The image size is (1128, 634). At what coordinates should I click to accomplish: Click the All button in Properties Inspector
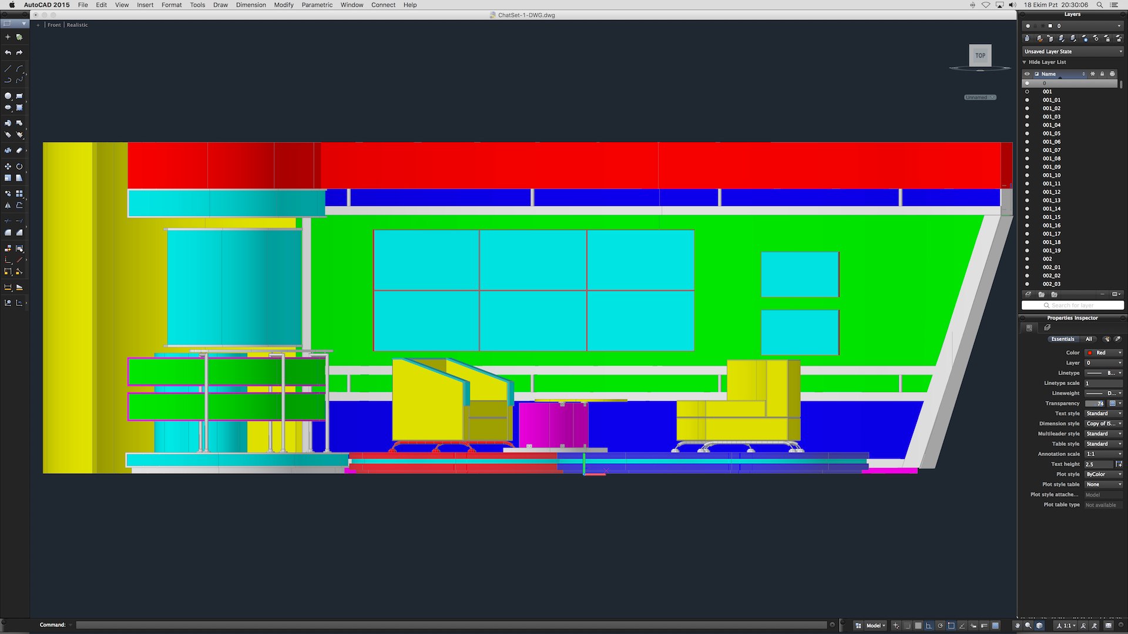point(1089,339)
